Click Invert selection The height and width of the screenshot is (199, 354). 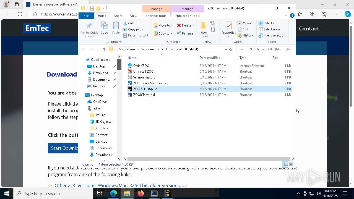pos(272,35)
